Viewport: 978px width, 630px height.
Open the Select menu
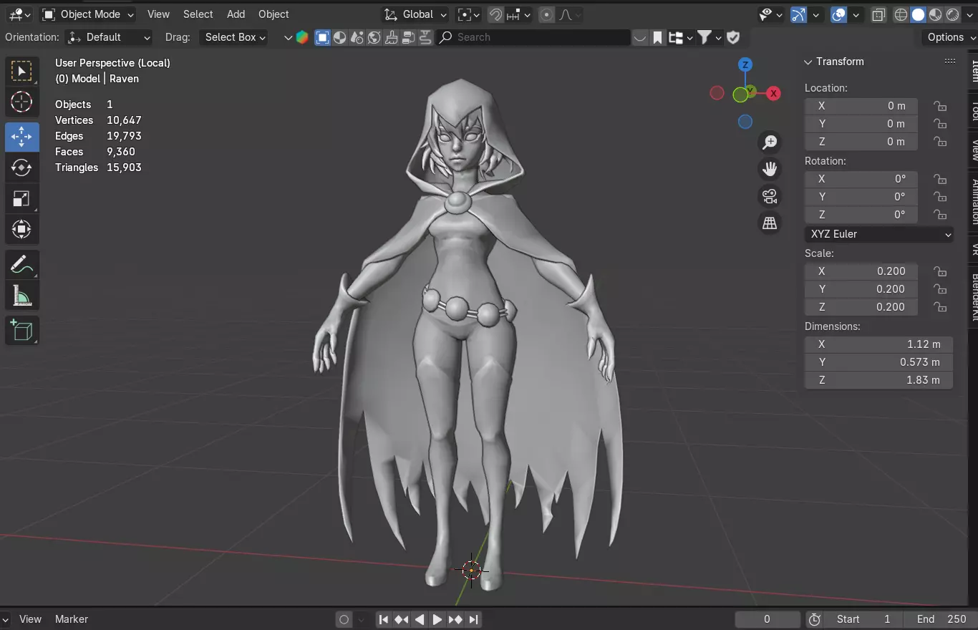[198, 14]
